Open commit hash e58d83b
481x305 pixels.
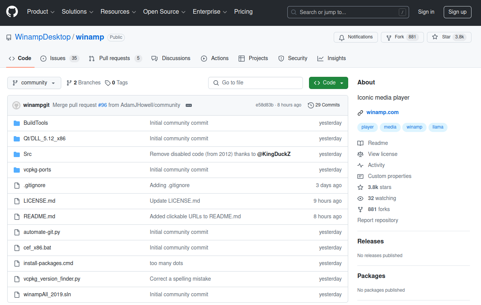tap(264, 105)
